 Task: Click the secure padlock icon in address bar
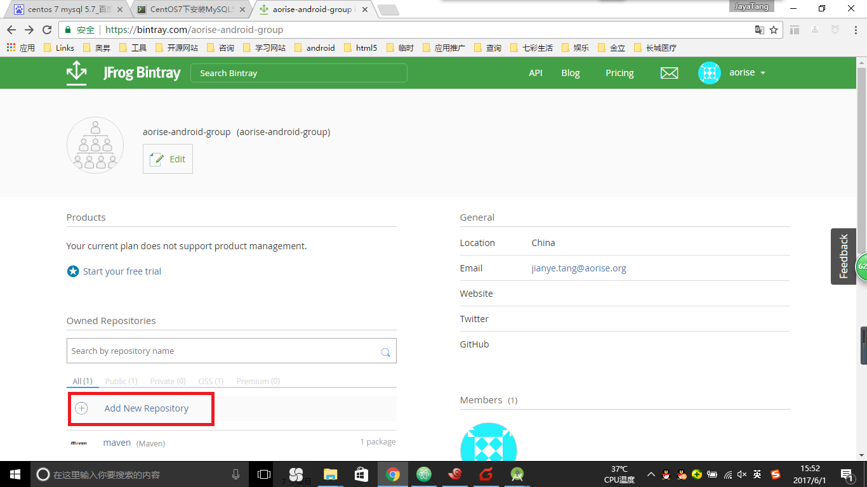pyautogui.click(x=69, y=30)
